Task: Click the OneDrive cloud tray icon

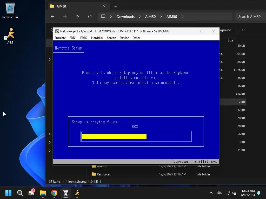Action: (x=220, y=193)
